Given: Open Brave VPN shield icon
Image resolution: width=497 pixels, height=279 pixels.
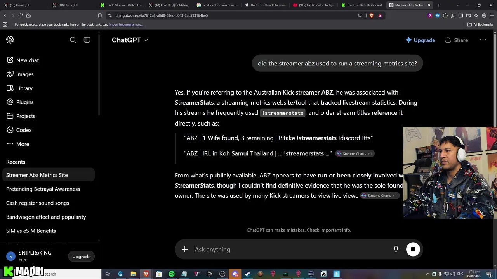Looking at the screenshot, I should pyautogui.click(x=484, y=15).
